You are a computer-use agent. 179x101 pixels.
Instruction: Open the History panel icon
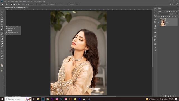(x=155, y=9)
